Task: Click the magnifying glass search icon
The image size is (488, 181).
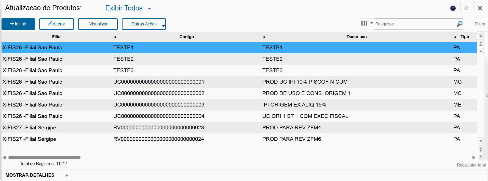Action: point(459,24)
